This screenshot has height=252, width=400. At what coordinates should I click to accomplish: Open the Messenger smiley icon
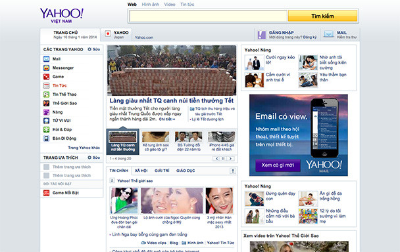(x=46, y=68)
